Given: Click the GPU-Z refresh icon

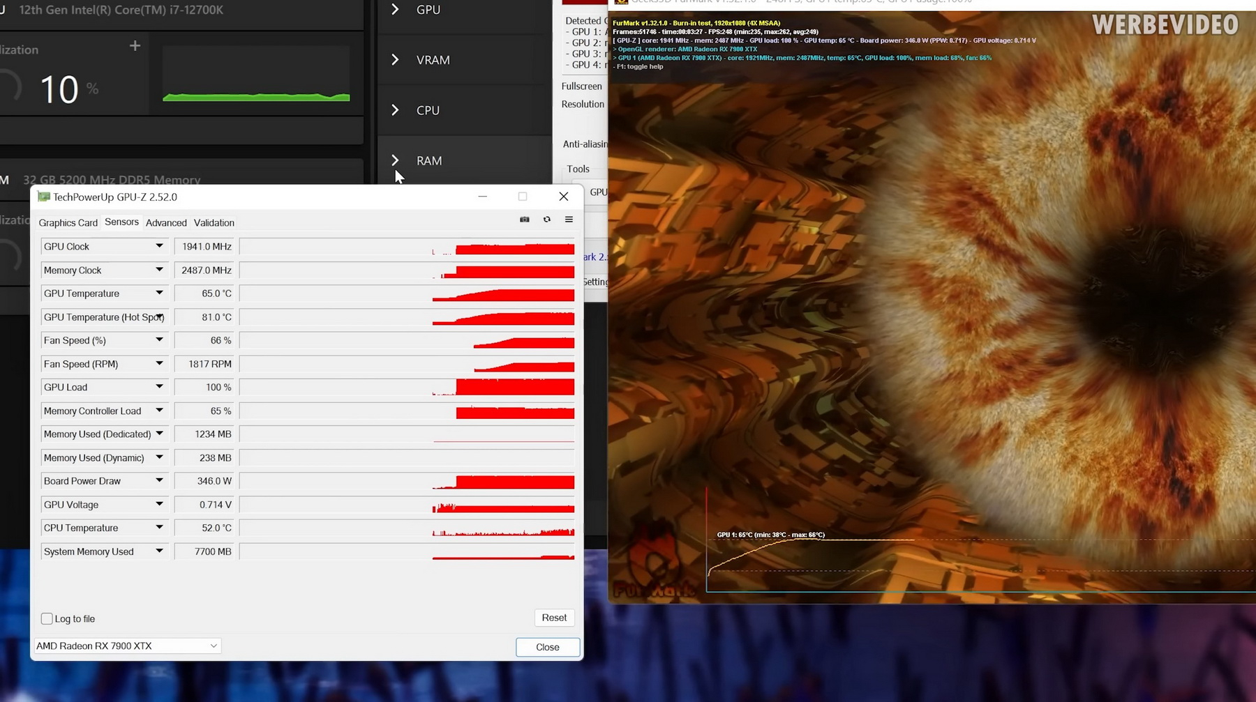Looking at the screenshot, I should click(x=547, y=220).
